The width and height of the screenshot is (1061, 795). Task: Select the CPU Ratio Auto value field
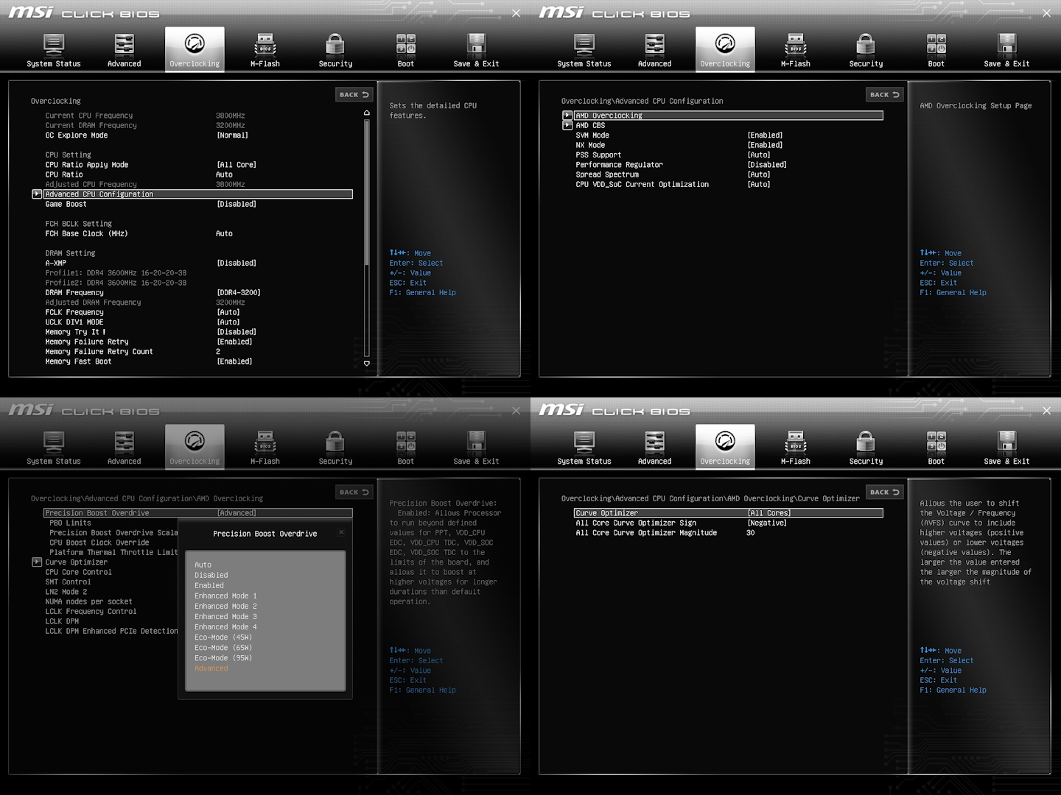point(224,174)
